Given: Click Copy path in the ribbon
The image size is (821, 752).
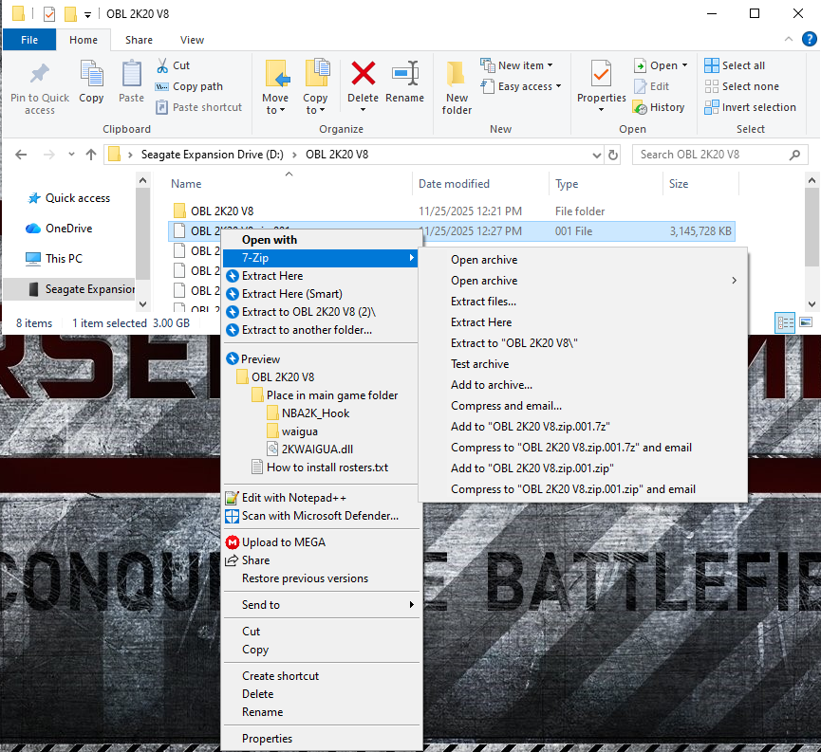Looking at the screenshot, I should [x=189, y=86].
